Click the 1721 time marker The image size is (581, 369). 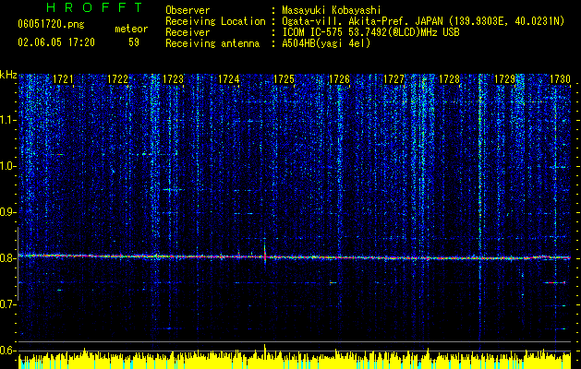click(x=63, y=79)
